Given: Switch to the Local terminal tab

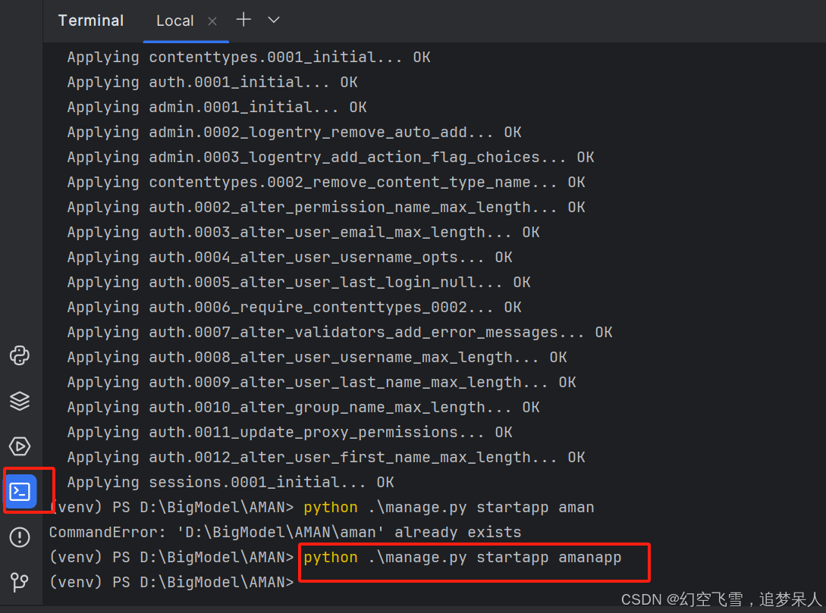Looking at the screenshot, I should coord(175,20).
